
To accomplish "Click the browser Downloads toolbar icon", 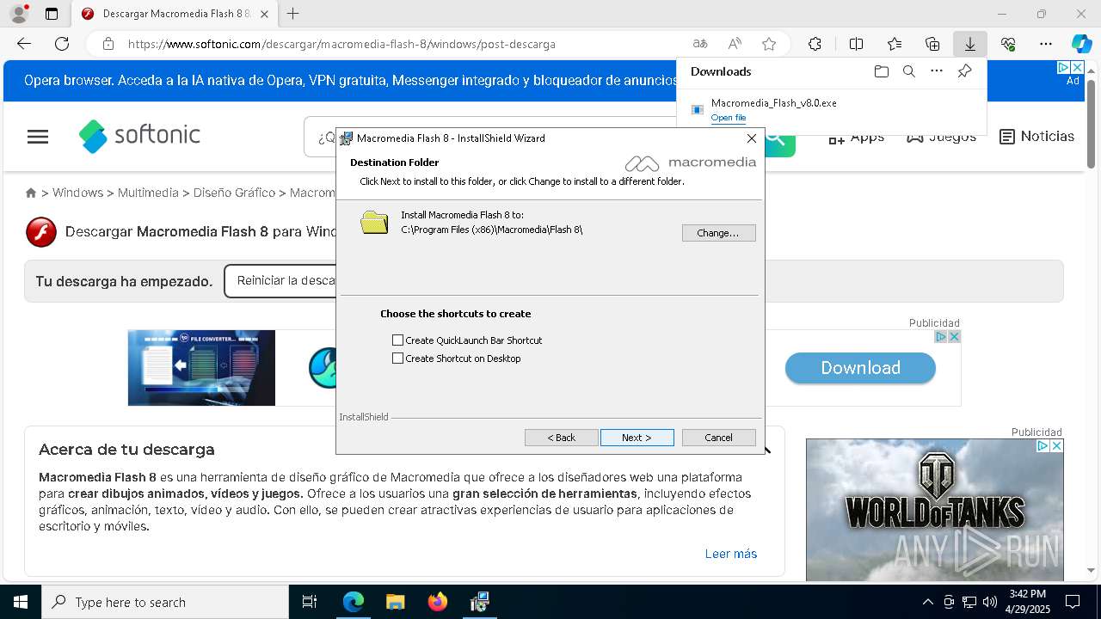I will 969,44.
